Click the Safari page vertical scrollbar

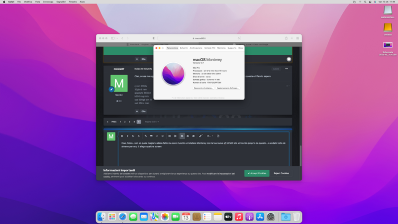[300, 156]
